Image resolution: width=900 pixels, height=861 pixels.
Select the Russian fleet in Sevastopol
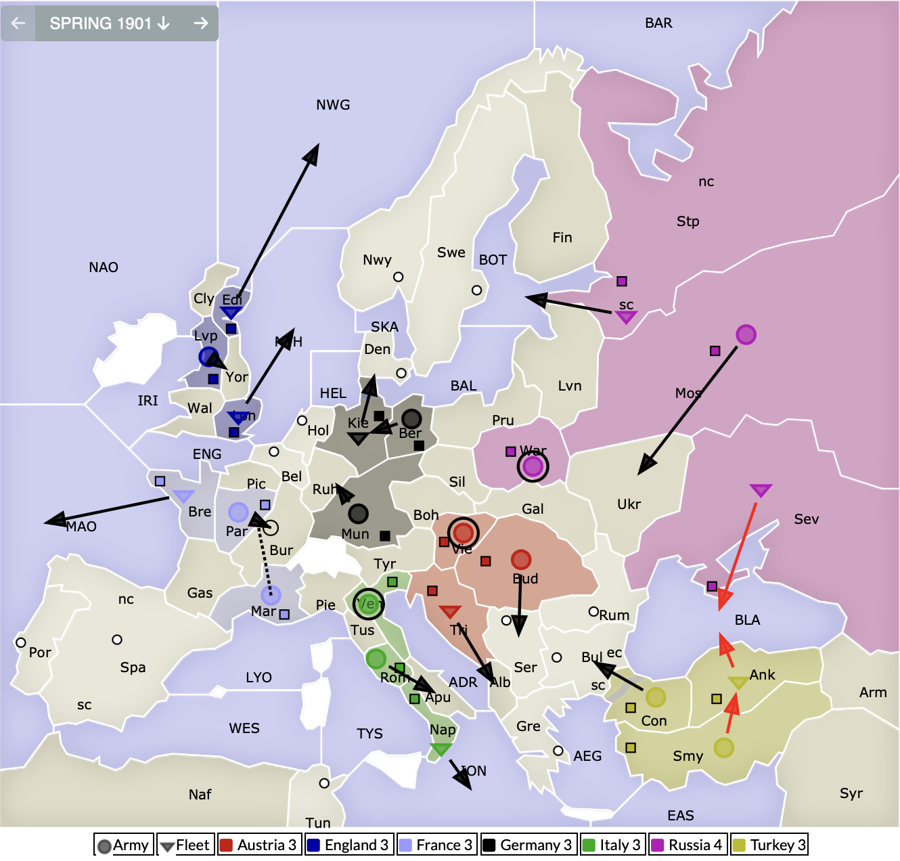[761, 490]
